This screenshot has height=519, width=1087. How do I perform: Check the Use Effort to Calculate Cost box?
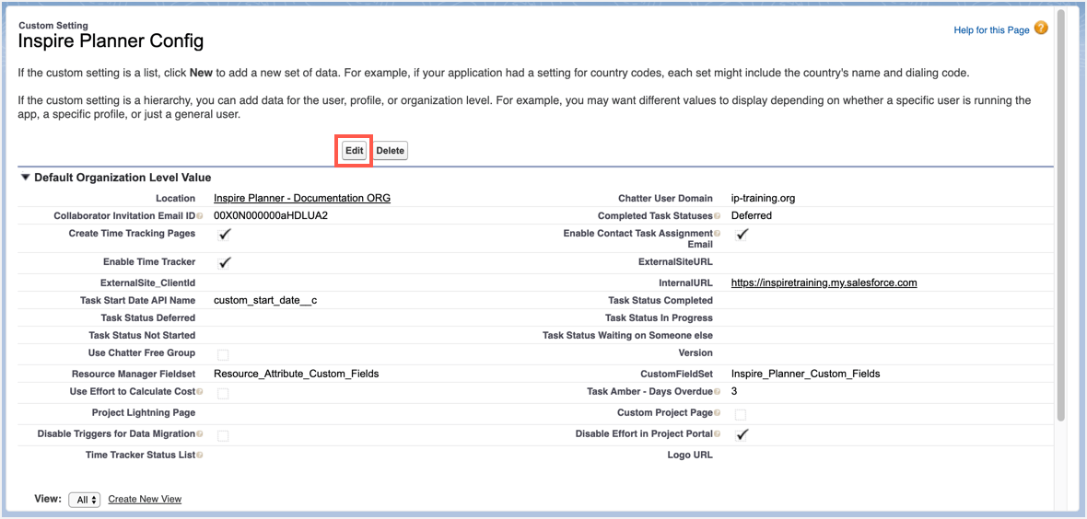(x=223, y=394)
